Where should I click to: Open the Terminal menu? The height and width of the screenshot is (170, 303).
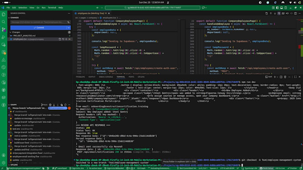(52, 8)
